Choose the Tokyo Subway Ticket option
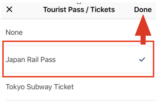 [79, 87]
